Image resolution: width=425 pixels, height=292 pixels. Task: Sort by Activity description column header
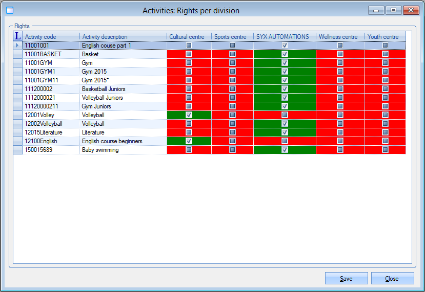[x=123, y=37]
